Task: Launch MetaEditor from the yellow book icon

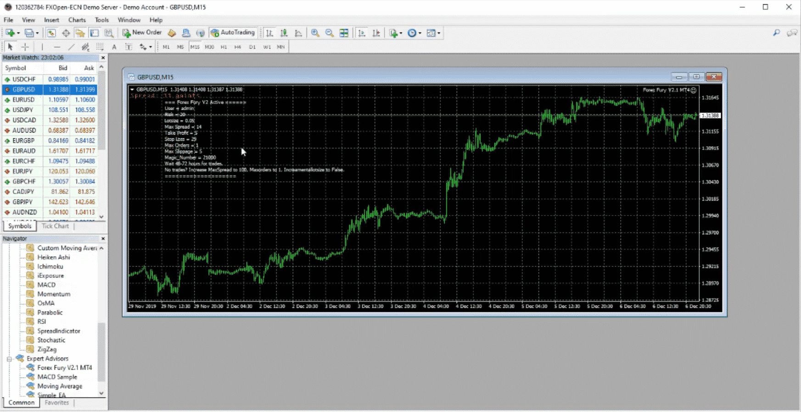Action: pos(172,33)
